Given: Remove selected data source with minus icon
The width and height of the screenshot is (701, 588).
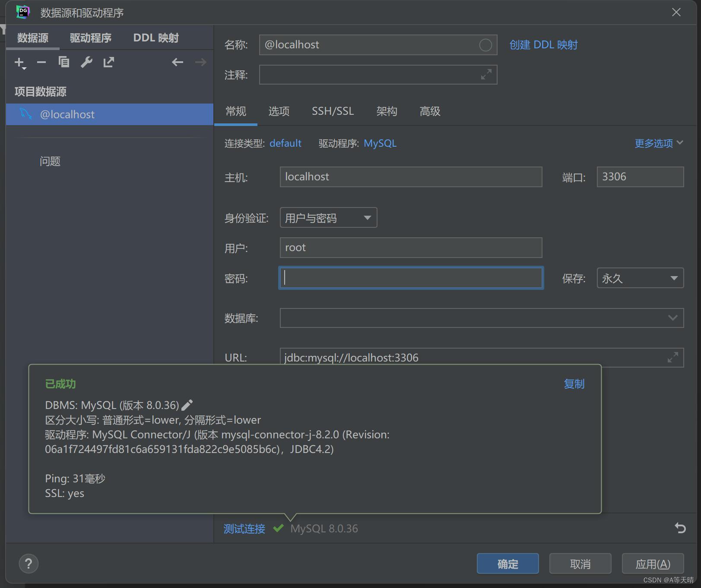Looking at the screenshot, I should [x=41, y=63].
